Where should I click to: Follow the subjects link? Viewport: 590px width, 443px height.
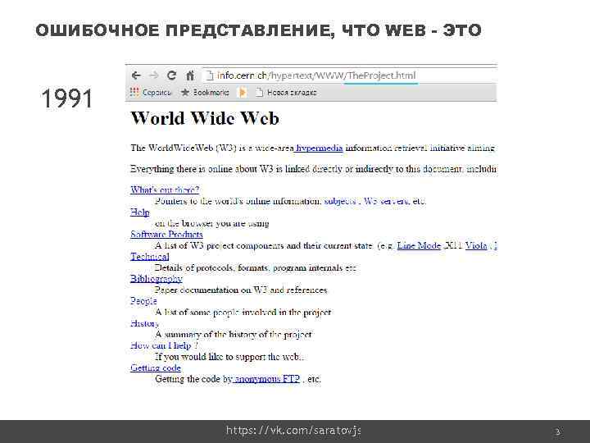pyautogui.click(x=340, y=201)
